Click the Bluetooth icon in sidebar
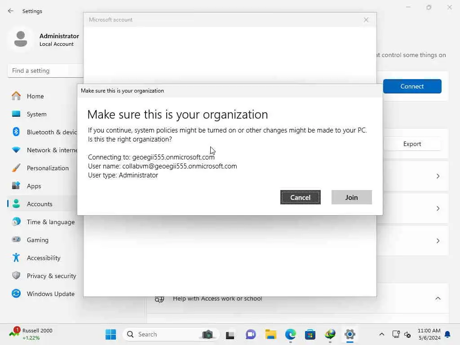 16,132
